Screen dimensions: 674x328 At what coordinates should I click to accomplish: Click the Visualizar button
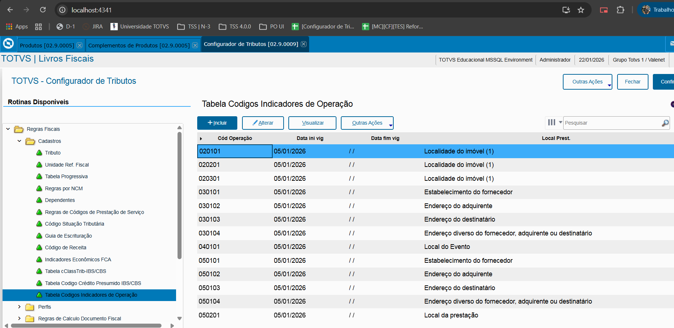[x=312, y=123]
